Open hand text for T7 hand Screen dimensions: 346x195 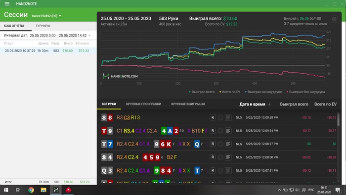pyautogui.click(x=228, y=144)
